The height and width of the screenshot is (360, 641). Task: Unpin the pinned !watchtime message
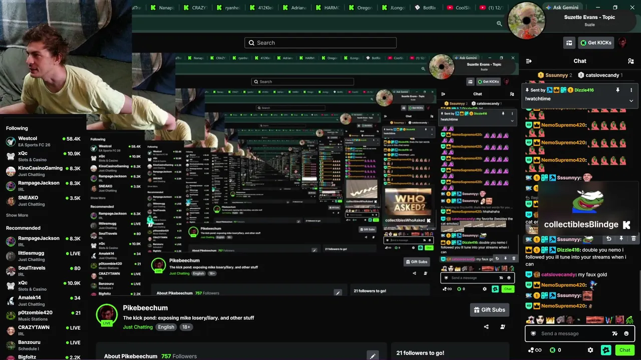click(x=617, y=90)
